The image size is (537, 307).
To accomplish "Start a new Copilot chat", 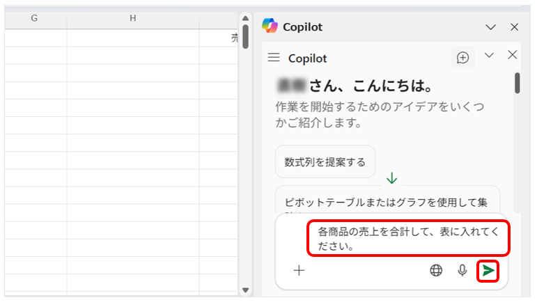I will point(462,58).
